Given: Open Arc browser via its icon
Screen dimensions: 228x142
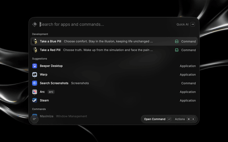Looking at the screenshot, I should [35, 92].
